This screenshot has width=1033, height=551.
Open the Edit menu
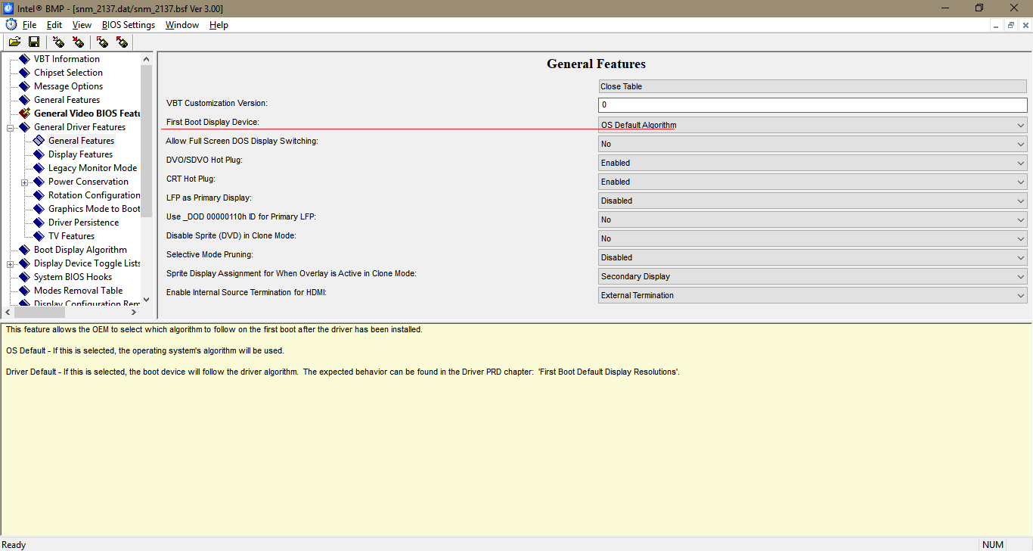point(54,25)
